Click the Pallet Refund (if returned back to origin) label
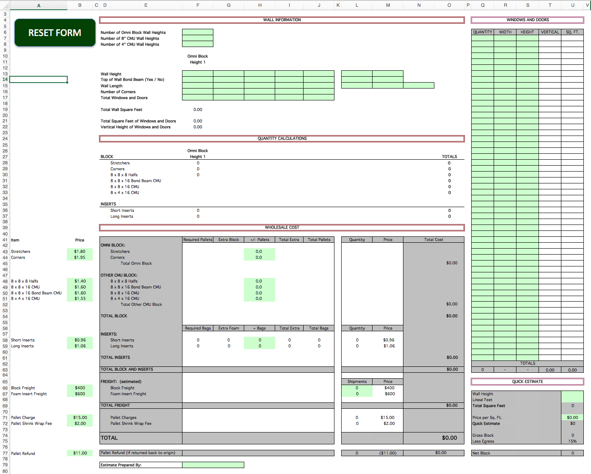591x474 pixels. (138, 453)
